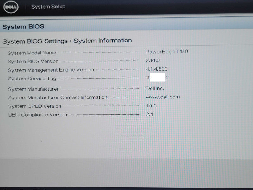The image size is (253, 190).
Task: Select the System Service Tag label
Action: pos(32,79)
